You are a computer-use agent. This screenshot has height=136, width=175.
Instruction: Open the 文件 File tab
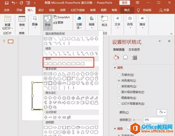click(7, 10)
